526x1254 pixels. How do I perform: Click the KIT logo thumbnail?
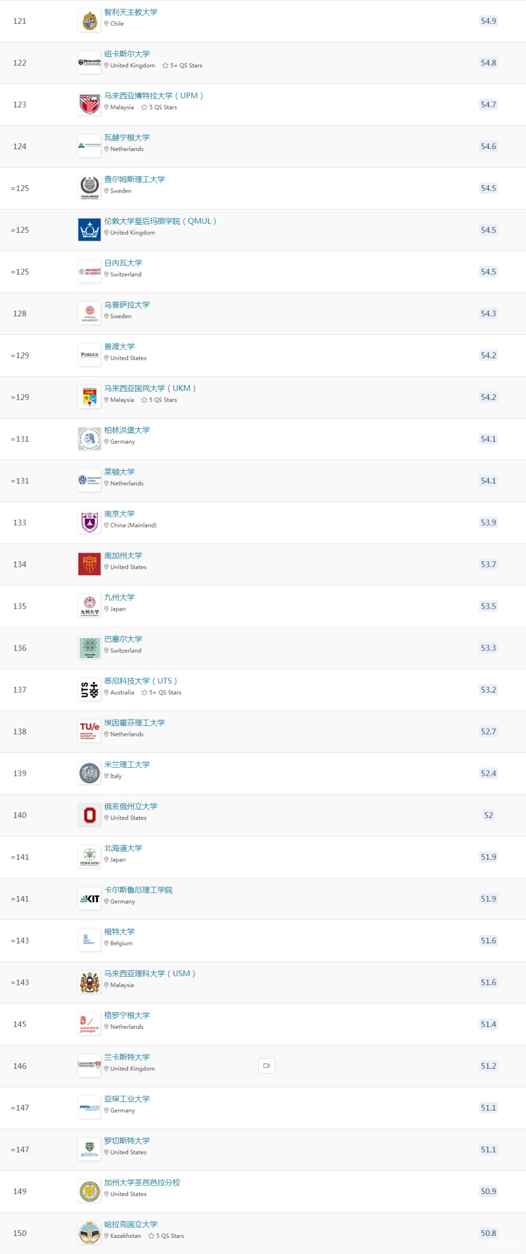point(90,898)
